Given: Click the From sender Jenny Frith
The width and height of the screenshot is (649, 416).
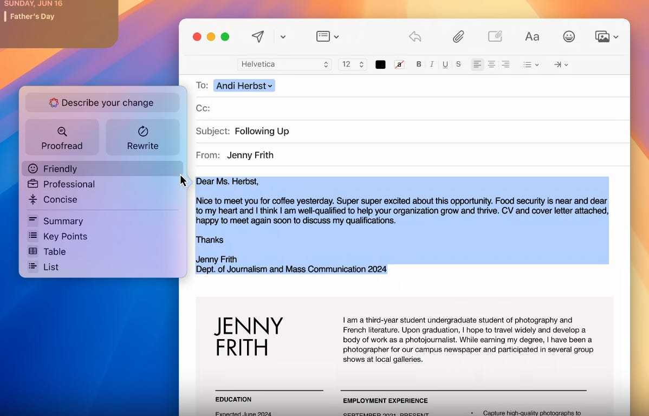Looking at the screenshot, I should [x=250, y=155].
